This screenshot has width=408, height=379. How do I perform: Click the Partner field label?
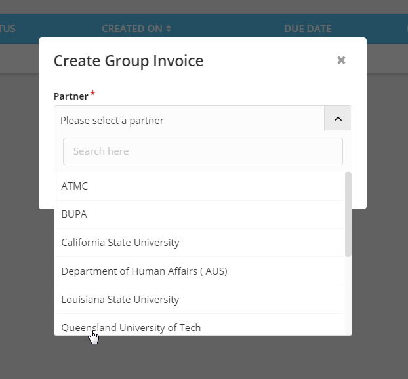point(71,96)
